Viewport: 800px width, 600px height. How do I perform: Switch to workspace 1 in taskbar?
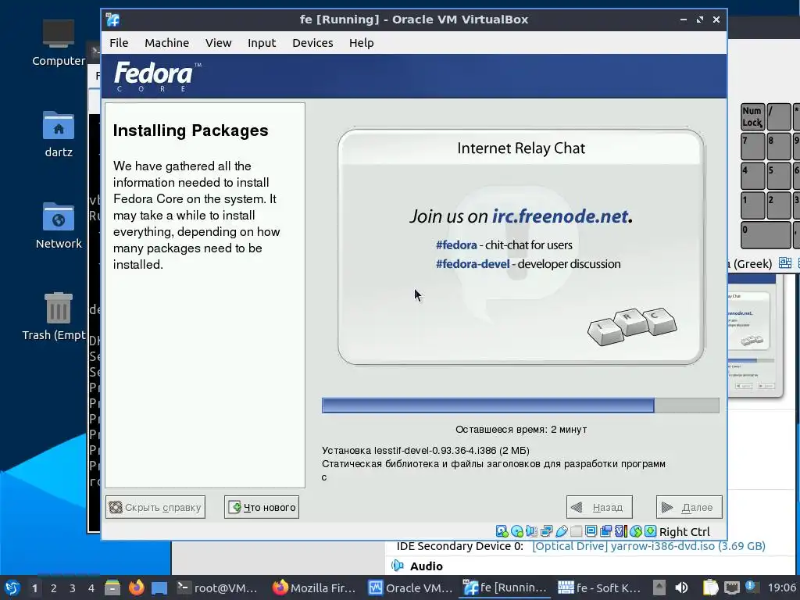tap(34, 588)
